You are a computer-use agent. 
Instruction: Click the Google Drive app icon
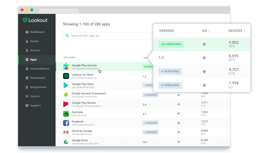pyautogui.click(x=66, y=142)
